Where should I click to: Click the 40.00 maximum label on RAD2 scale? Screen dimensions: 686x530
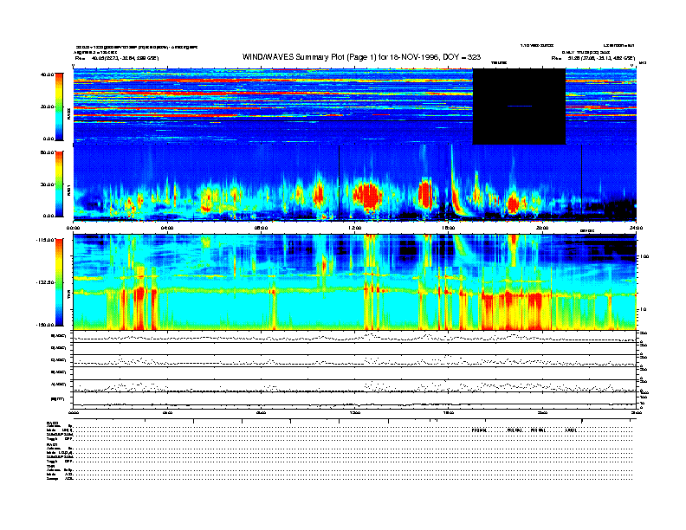(x=48, y=74)
